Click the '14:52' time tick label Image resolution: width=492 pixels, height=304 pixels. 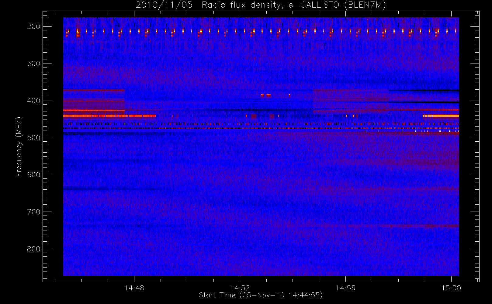click(240, 288)
